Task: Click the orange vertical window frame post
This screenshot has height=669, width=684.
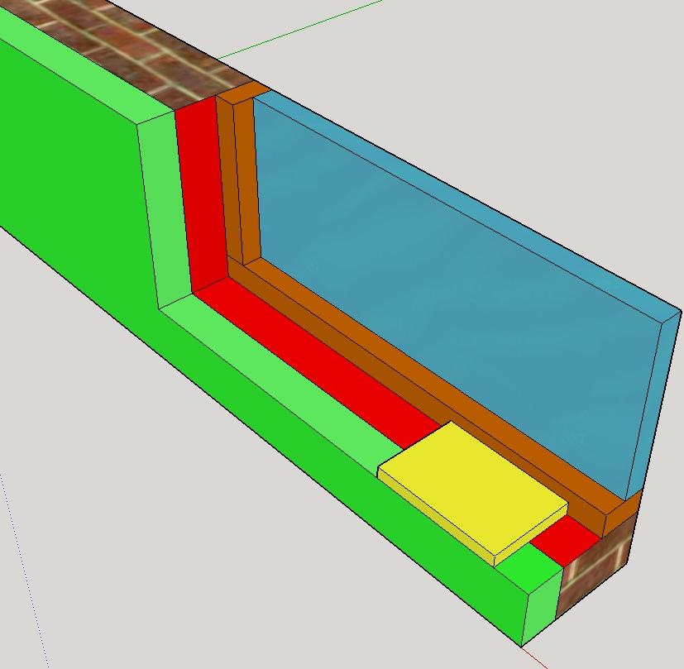Action: pyautogui.click(x=242, y=182)
